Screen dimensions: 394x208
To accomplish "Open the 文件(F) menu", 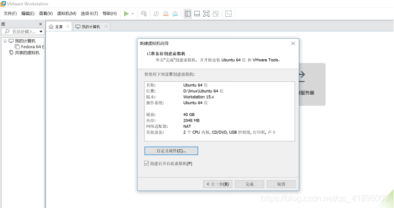I will 10,14.
